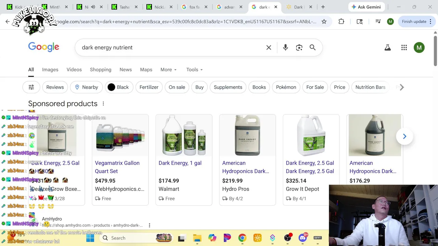Screen dimensions: 438x246
Task: Expand the Tools dropdown
Action: (194, 70)
